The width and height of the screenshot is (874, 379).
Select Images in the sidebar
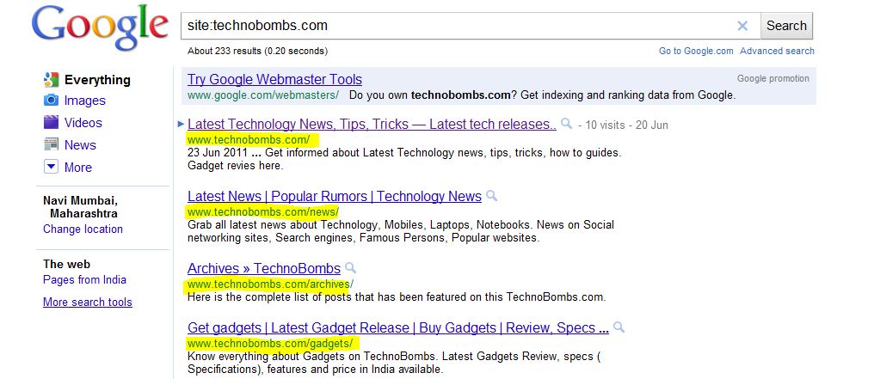tap(84, 101)
